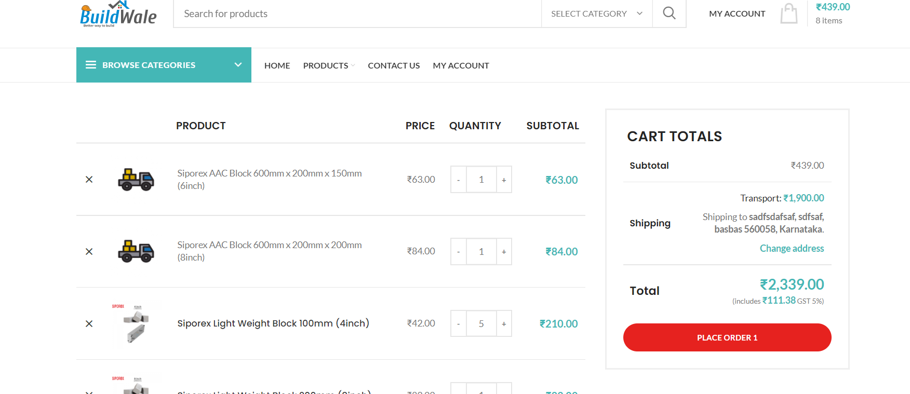Open Siporex Light Weight Block 100mm product link

click(273, 323)
